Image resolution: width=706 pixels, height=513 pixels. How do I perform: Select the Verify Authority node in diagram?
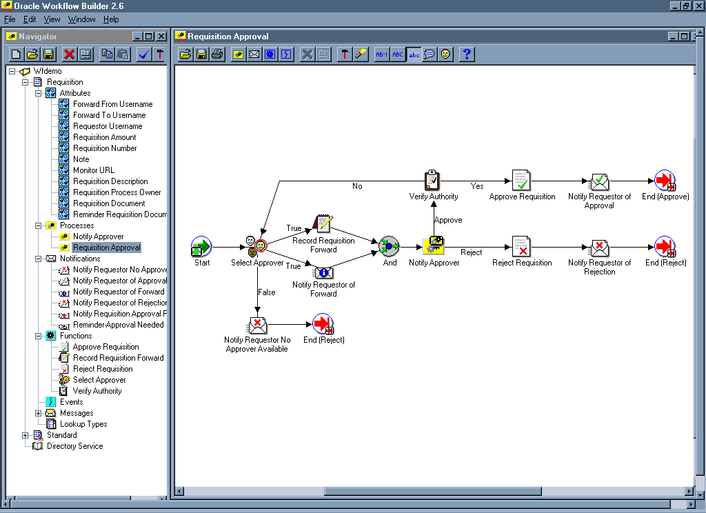pyautogui.click(x=433, y=181)
